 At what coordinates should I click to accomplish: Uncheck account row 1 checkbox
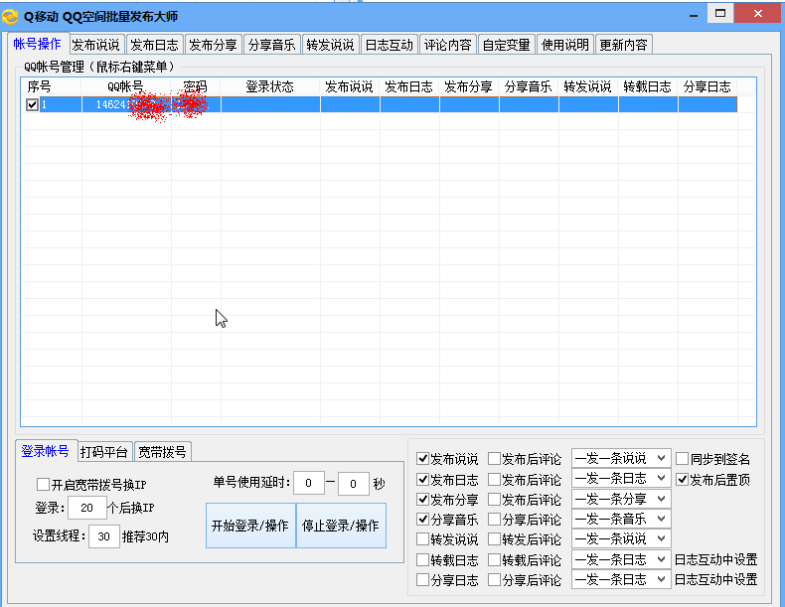(33, 104)
